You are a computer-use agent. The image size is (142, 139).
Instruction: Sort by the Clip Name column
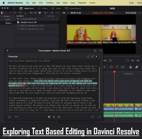20,16
